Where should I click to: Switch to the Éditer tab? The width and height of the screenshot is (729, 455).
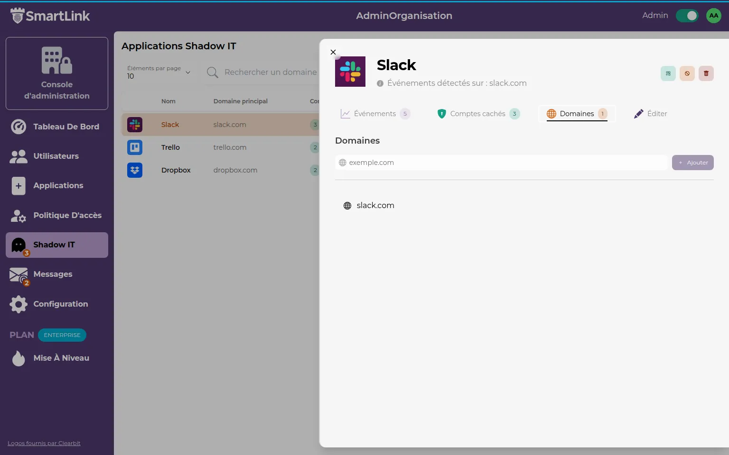[x=650, y=114]
